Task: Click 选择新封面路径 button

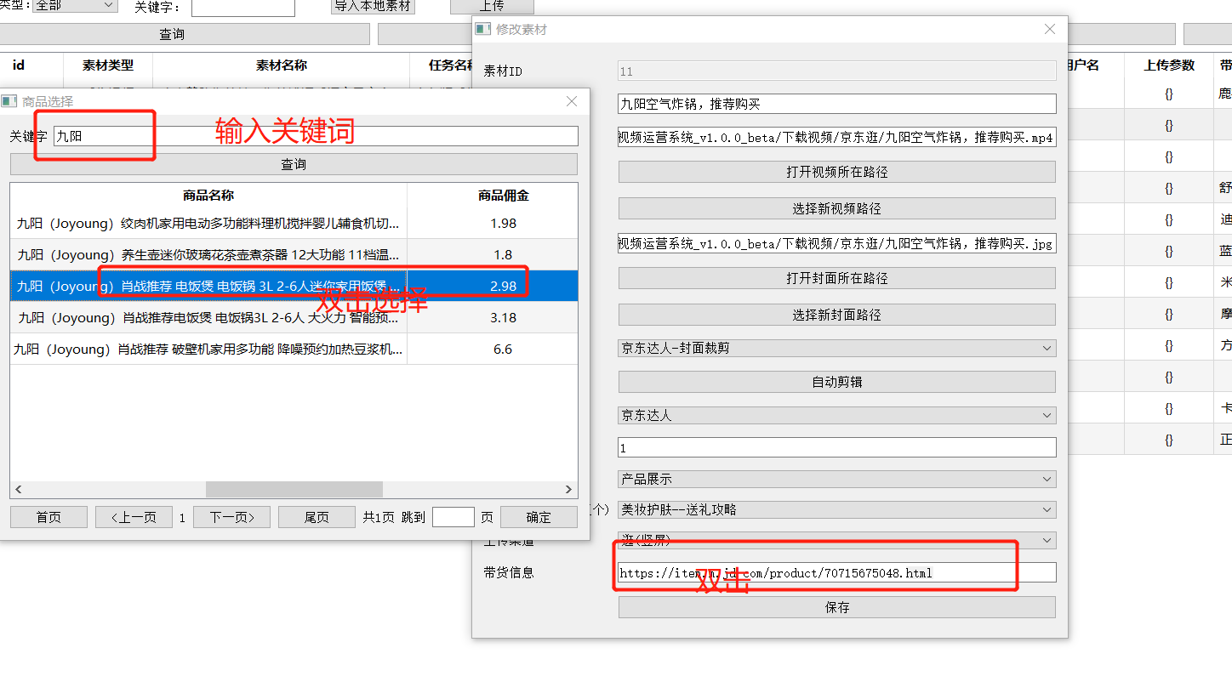Action: click(837, 315)
